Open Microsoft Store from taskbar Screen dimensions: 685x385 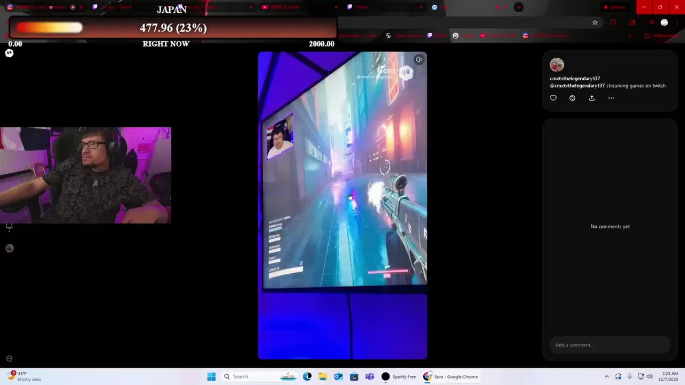pyautogui.click(x=354, y=376)
